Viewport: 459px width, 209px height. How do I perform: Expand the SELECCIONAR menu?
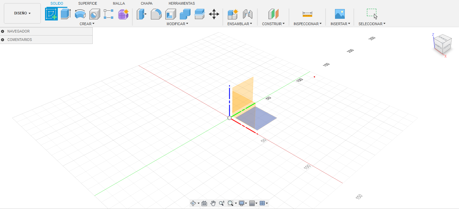[372, 24]
